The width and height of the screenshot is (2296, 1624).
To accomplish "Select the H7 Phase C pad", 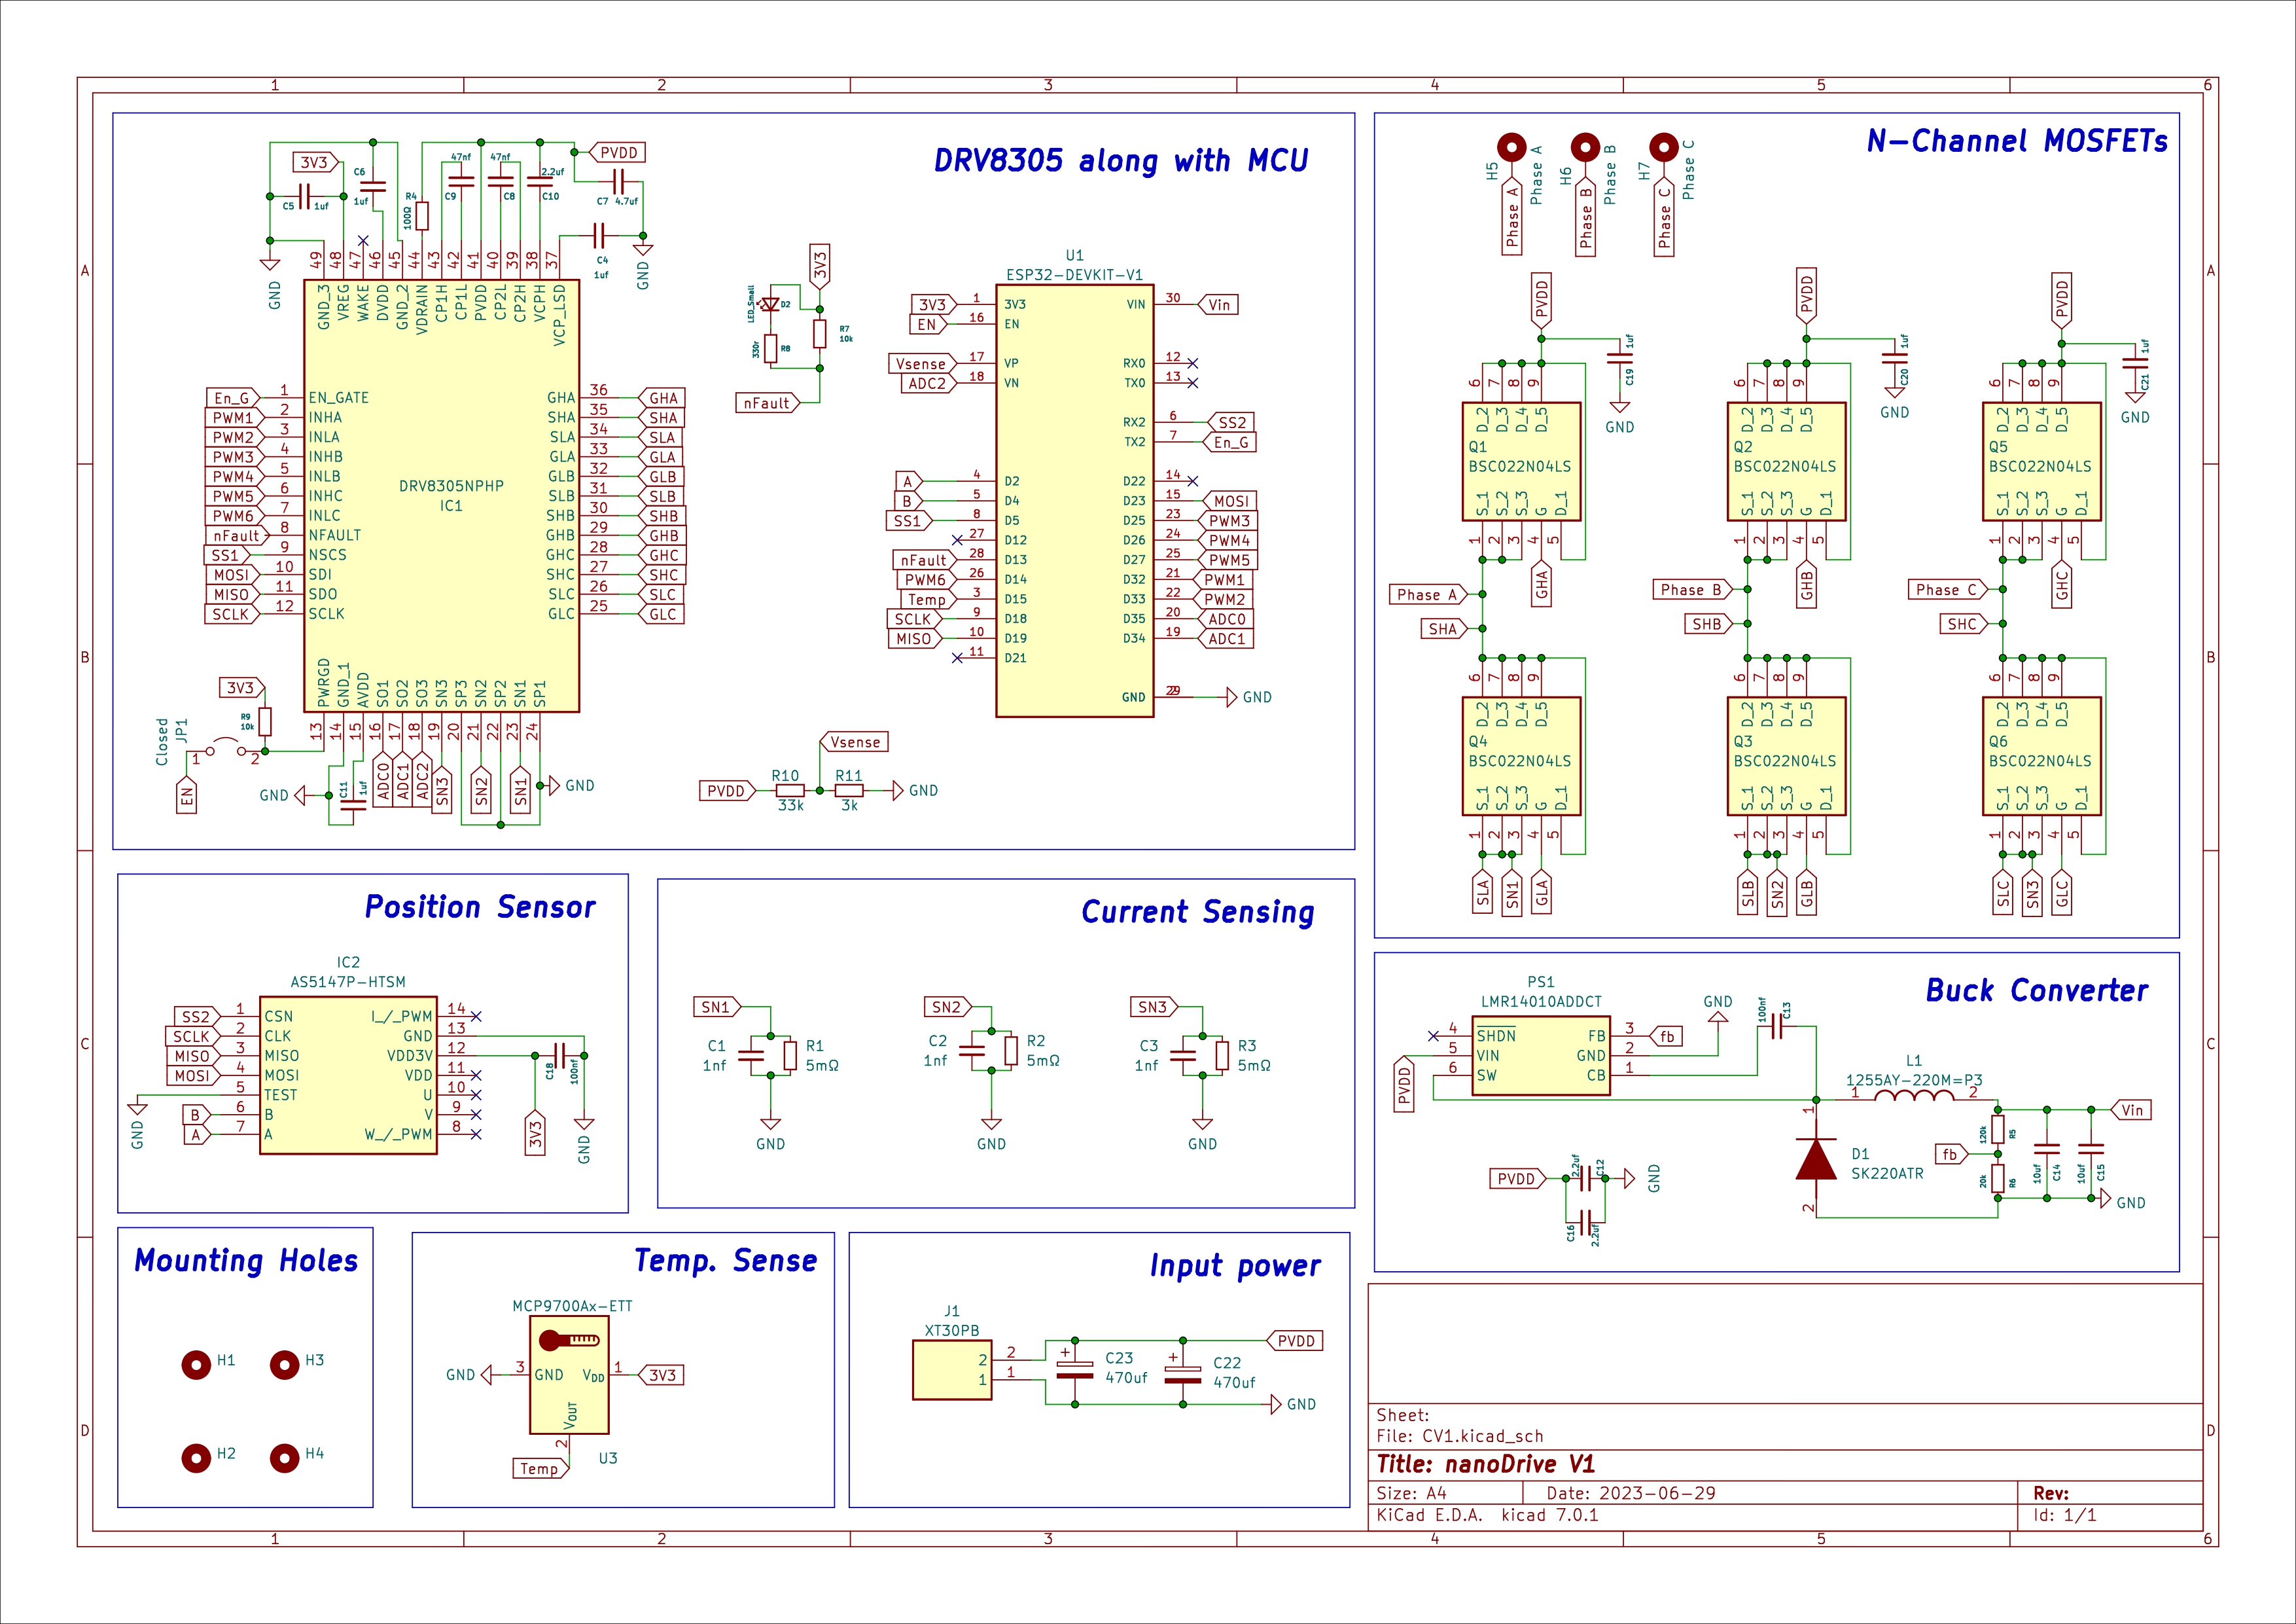I will [1664, 148].
